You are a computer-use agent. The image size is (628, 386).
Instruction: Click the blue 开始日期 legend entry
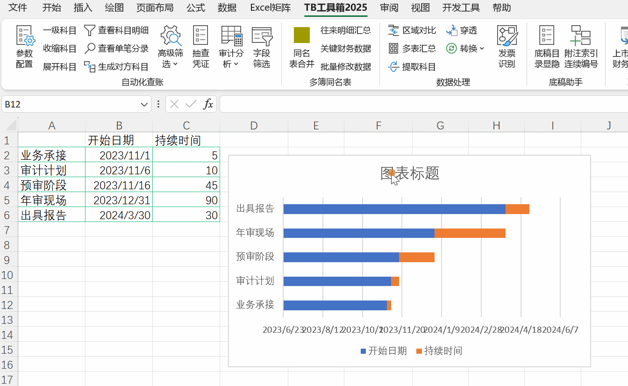(384, 351)
